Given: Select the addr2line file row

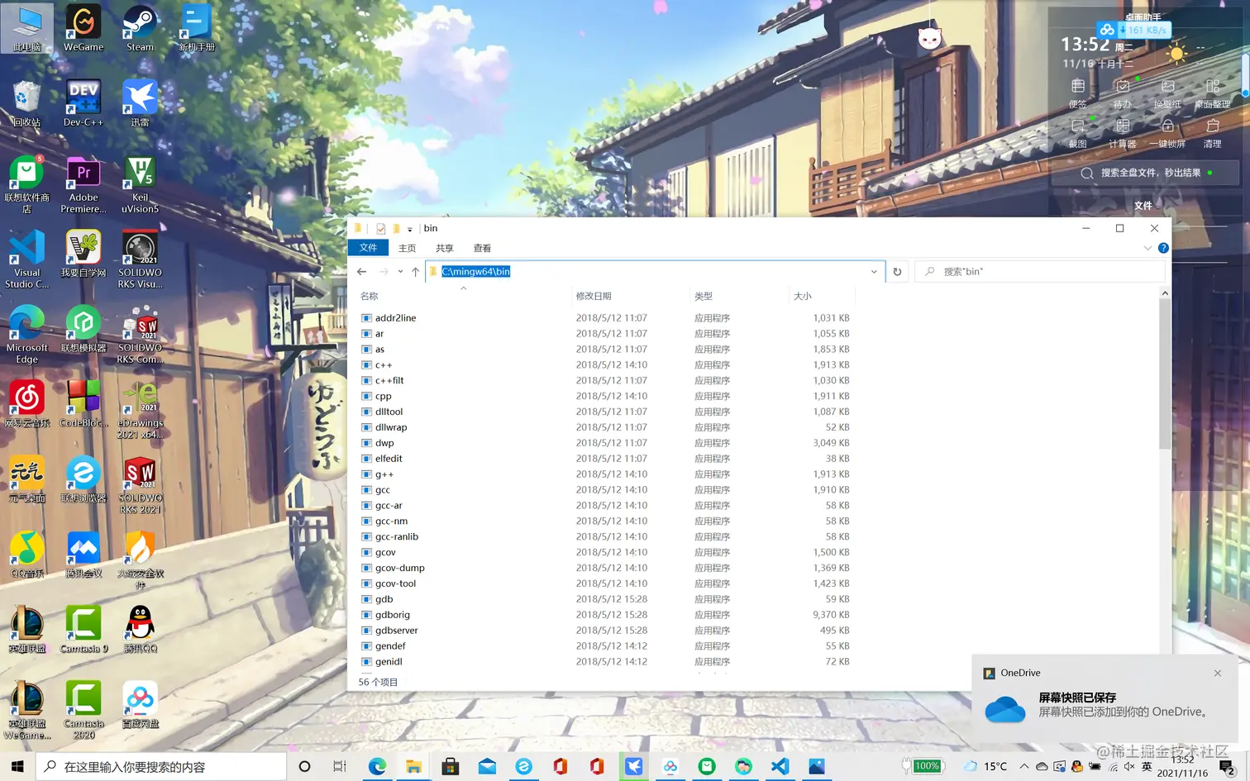Looking at the screenshot, I should coord(605,318).
